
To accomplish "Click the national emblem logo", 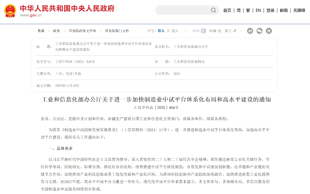I will coord(10,11).
